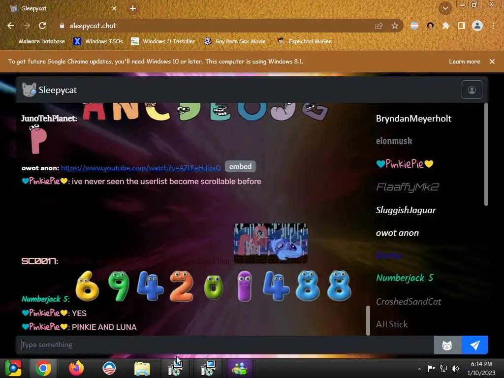The width and height of the screenshot is (504, 378).
Task: Click the browser back arrow
Action: (11, 26)
